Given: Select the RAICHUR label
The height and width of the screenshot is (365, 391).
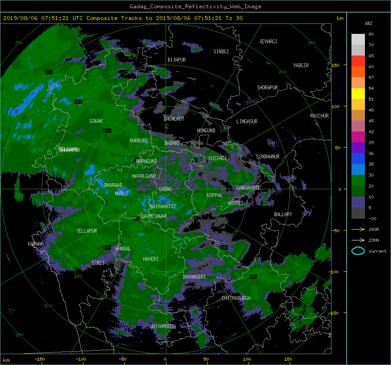Looking at the screenshot, I should 319,116.
